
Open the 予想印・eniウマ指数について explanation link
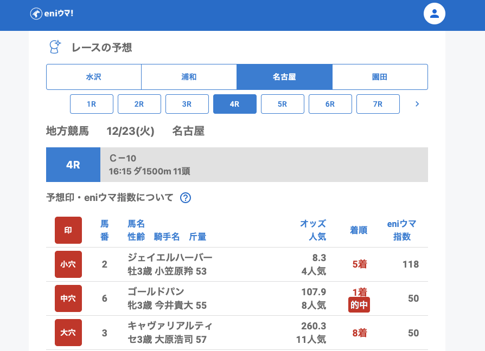110,198
